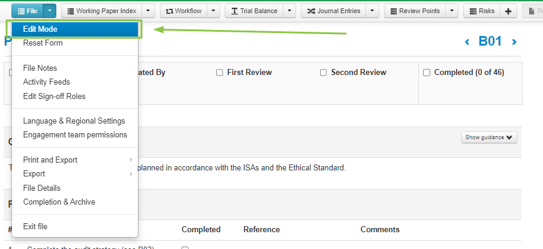The height and width of the screenshot is (249, 543).
Task: Open the Risks toolbar button
Action: coord(482,11)
